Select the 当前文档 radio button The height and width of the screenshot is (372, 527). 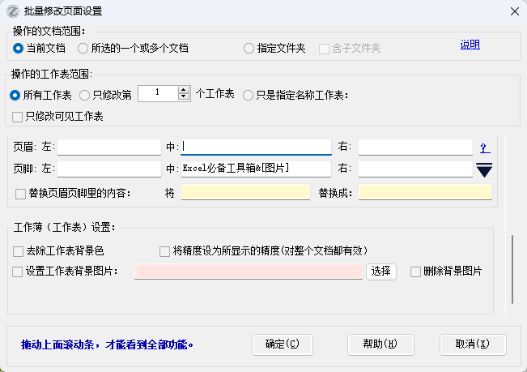click(x=19, y=49)
